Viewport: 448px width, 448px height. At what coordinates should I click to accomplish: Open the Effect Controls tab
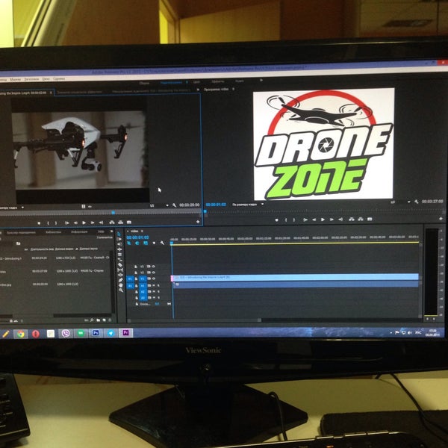[79, 92]
